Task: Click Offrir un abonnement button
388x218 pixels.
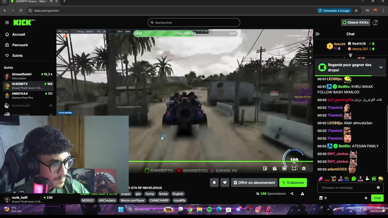Action: click(254, 183)
